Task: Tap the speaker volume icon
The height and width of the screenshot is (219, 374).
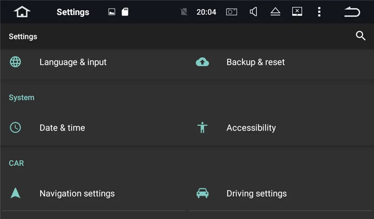Action: point(253,12)
